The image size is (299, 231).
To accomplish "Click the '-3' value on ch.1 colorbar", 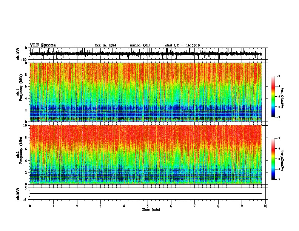I will pos(278,76).
